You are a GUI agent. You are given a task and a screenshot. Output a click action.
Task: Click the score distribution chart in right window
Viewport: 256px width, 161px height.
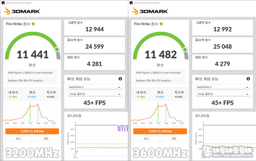click(159, 113)
